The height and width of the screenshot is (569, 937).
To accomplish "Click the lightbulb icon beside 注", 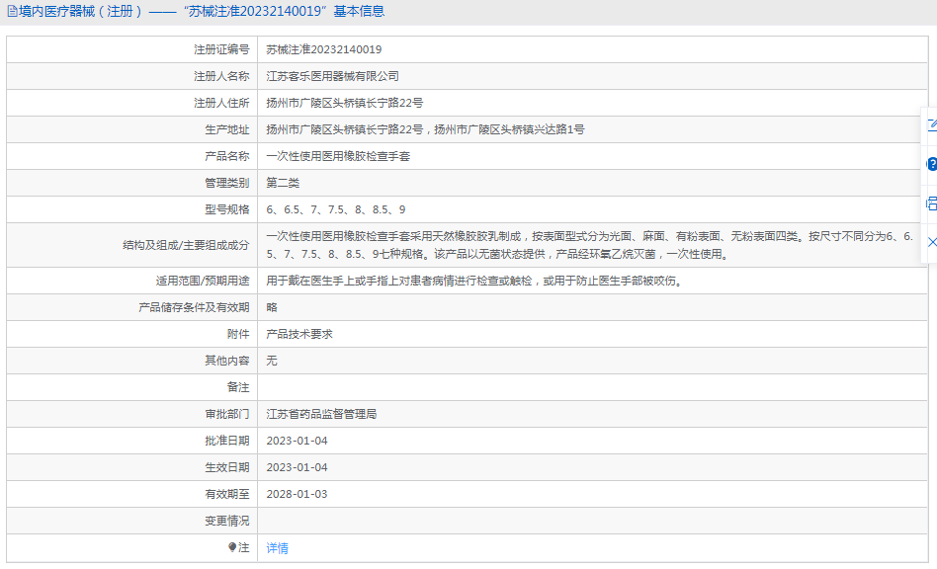I will [232, 547].
